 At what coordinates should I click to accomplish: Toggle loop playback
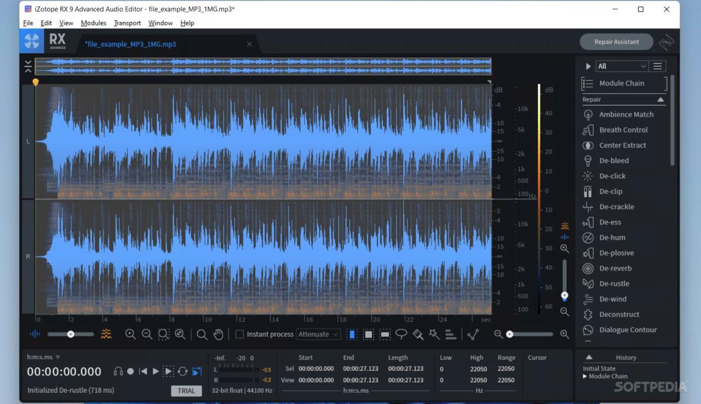[x=183, y=371]
